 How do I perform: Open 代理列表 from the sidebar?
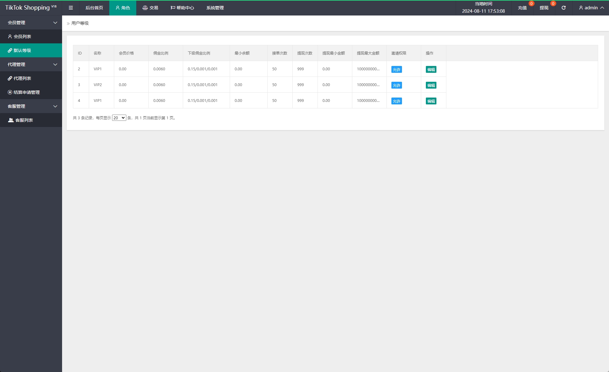[x=22, y=78]
